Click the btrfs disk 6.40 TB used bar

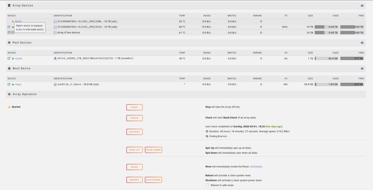point(326,27)
